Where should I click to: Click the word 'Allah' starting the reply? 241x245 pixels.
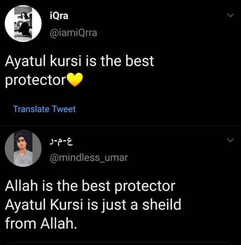pyautogui.click(x=21, y=186)
